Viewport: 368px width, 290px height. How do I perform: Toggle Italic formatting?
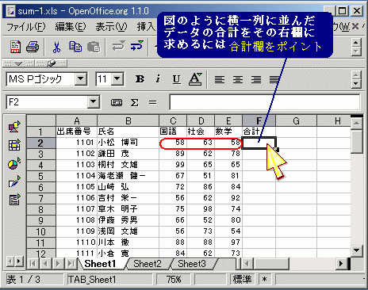pyautogui.click(x=158, y=79)
